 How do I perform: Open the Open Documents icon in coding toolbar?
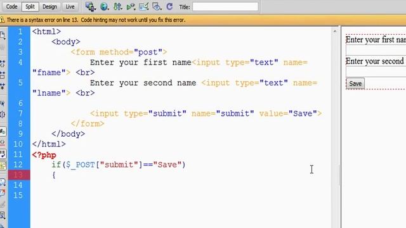3,35
